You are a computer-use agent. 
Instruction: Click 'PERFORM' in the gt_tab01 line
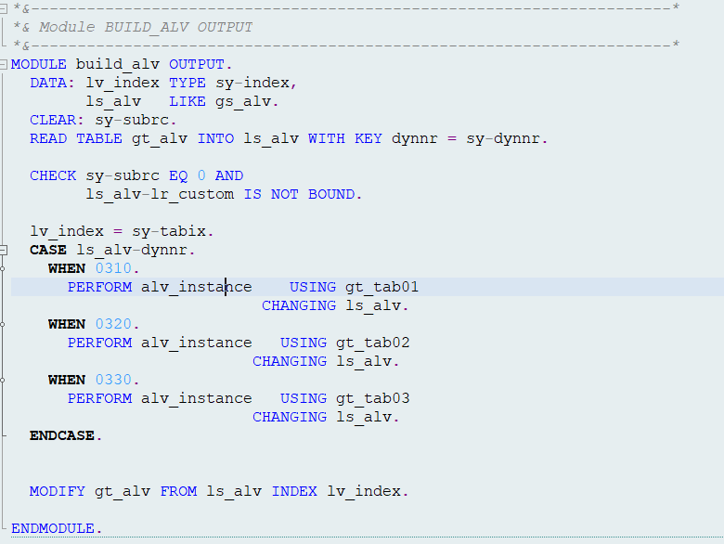[x=99, y=287]
